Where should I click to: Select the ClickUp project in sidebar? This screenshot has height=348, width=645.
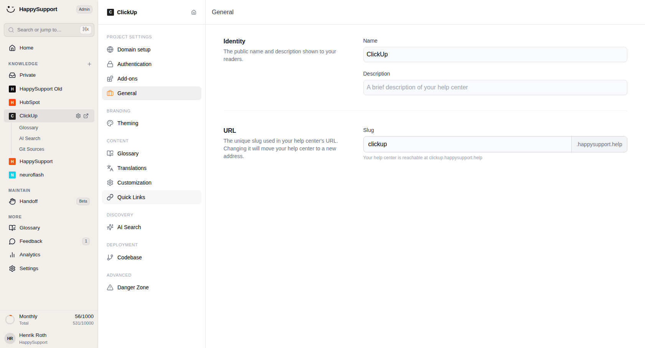coord(49,116)
